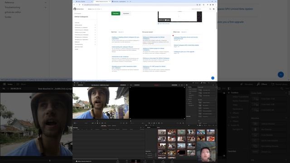Click the Quickstart button
The image size is (290, 163).
(x=126, y=14)
